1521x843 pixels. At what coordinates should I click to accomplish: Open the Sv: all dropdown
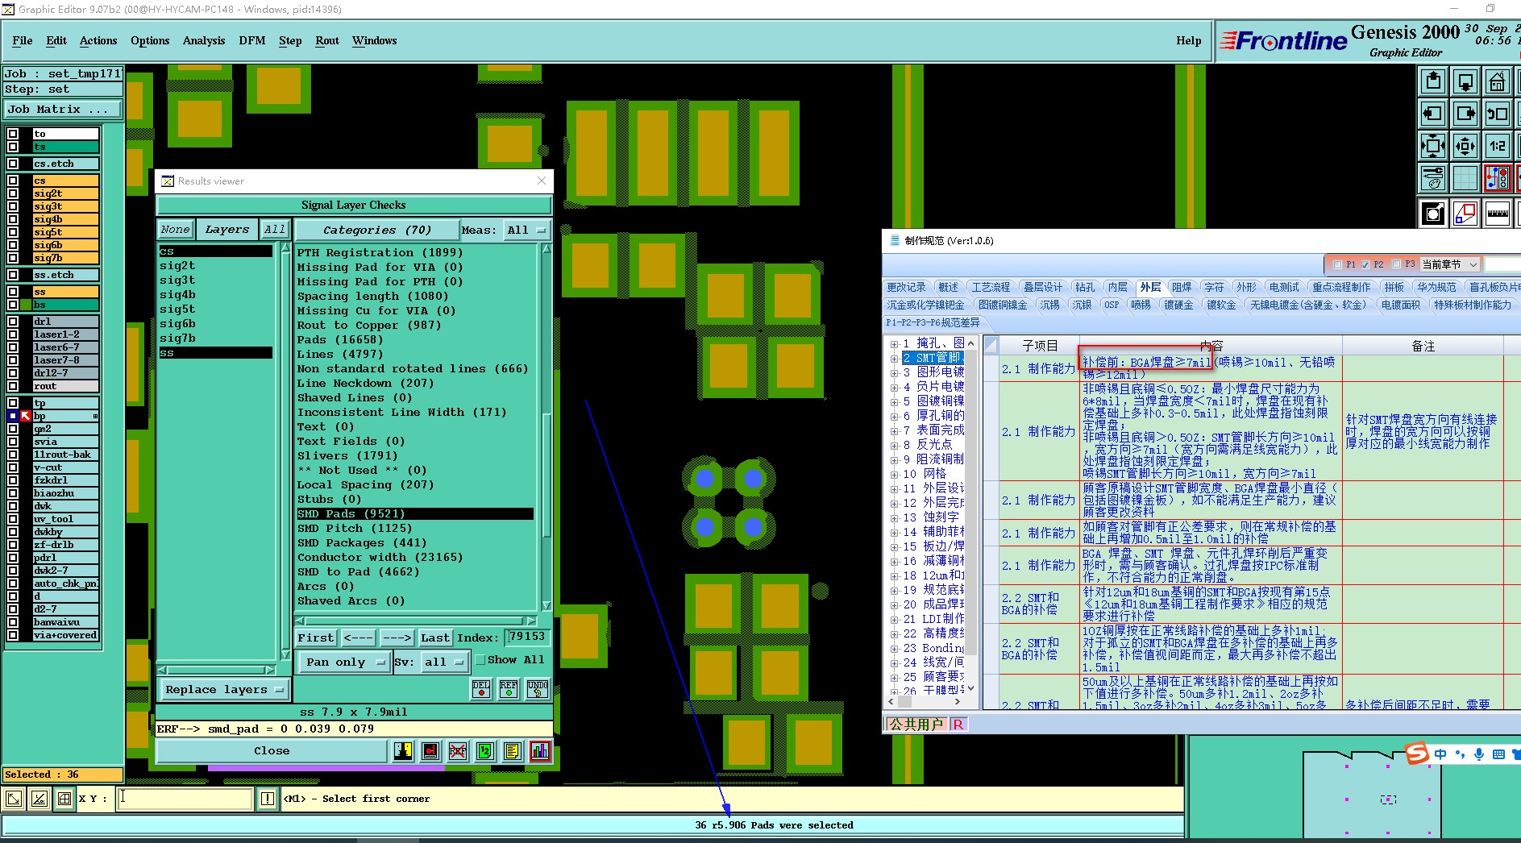tap(443, 662)
